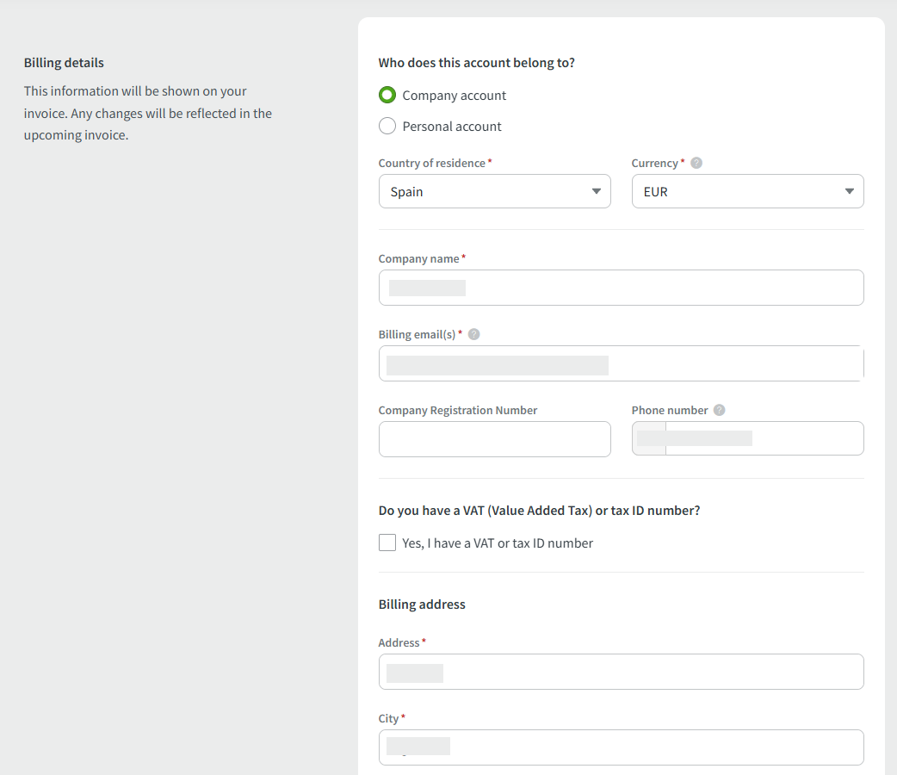This screenshot has height=775, width=897.
Task: Open the Phone number help tooltip icon
Action: pyautogui.click(x=720, y=411)
